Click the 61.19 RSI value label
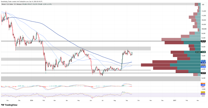This screenshot has height=108, width=208. (x=203, y=94)
